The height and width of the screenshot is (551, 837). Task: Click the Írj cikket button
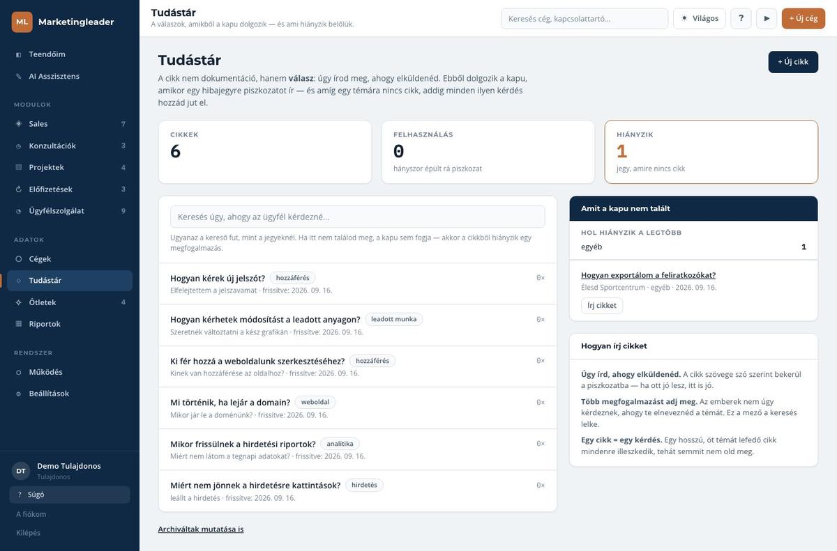click(602, 306)
